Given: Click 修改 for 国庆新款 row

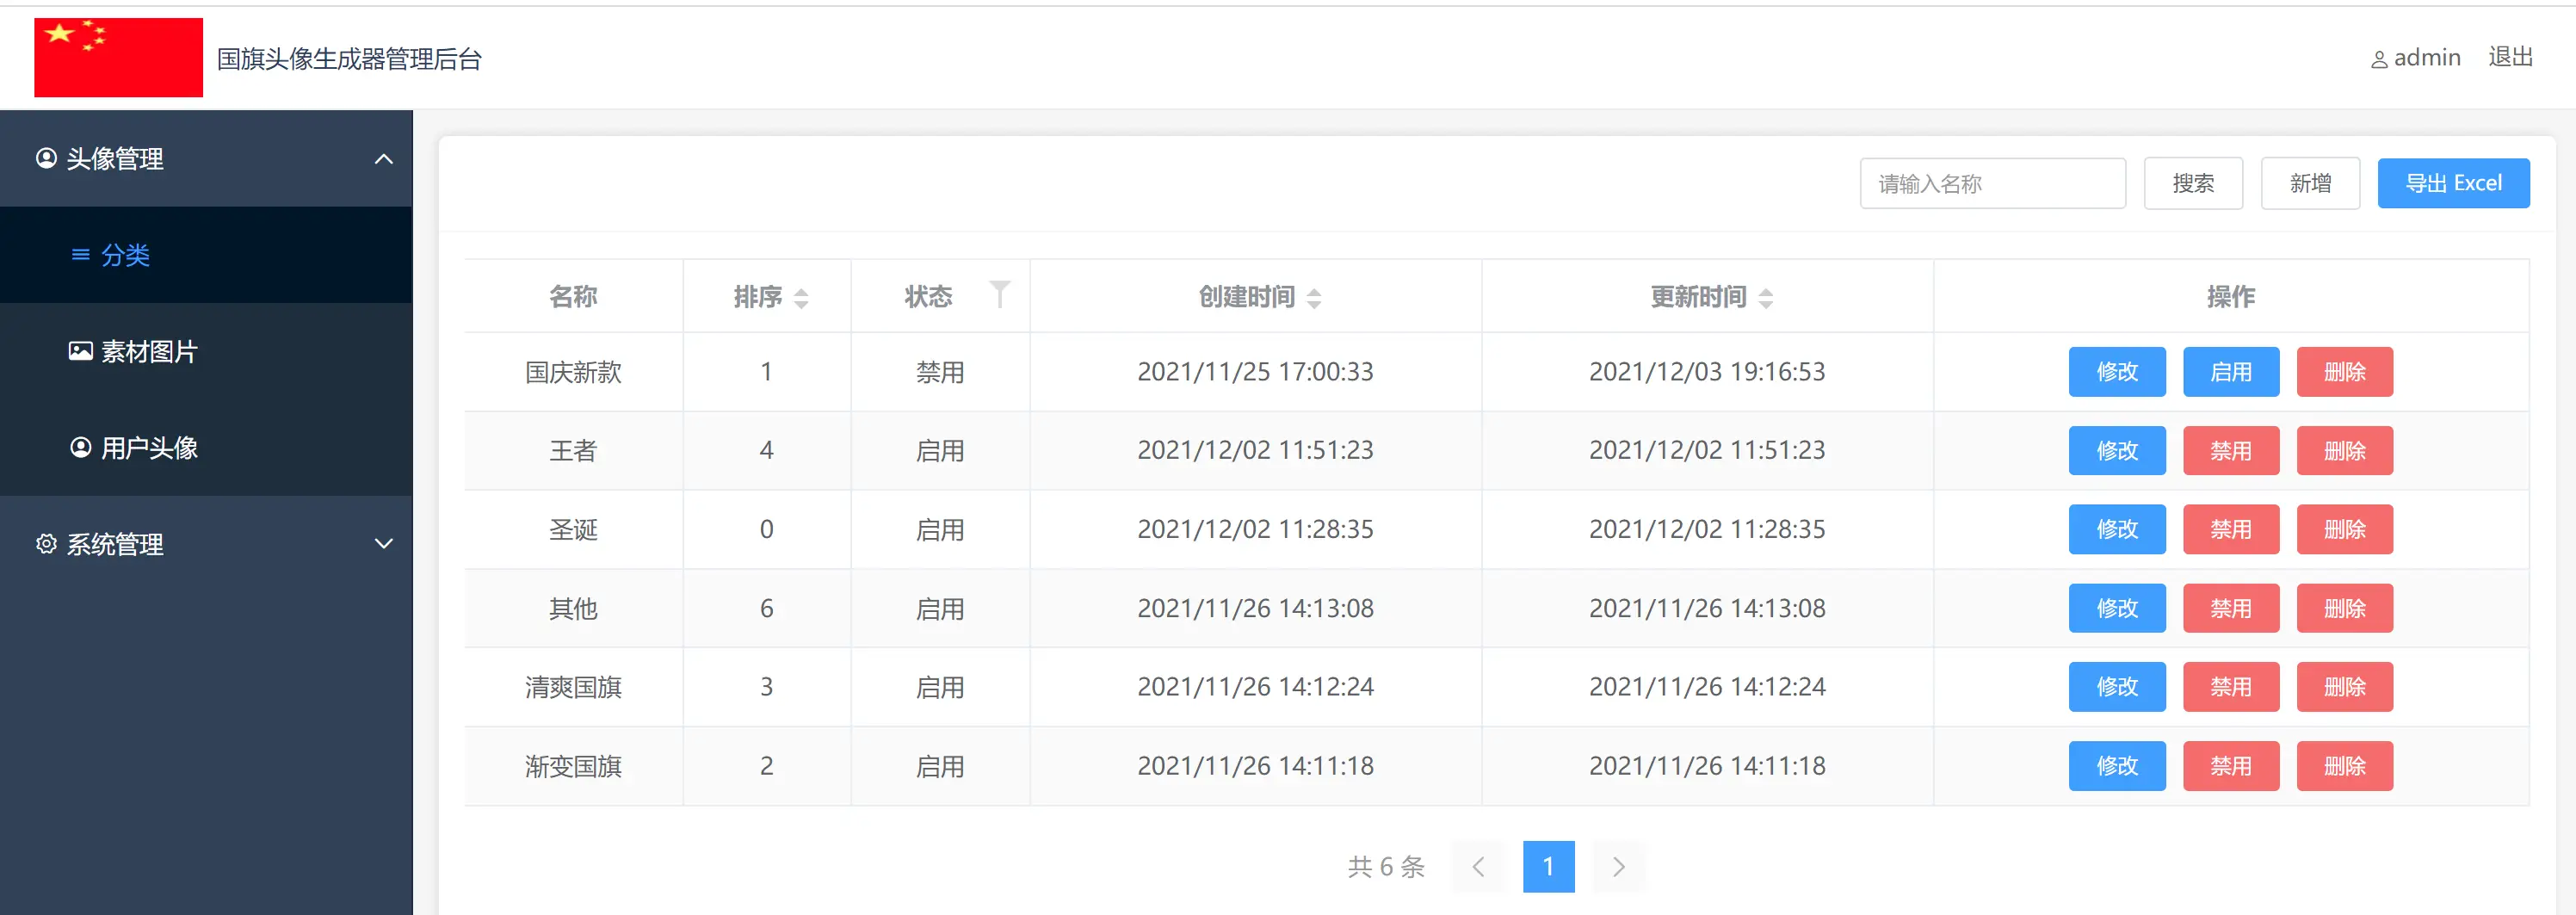Looking at the screenshot, I should [2117, 372].
